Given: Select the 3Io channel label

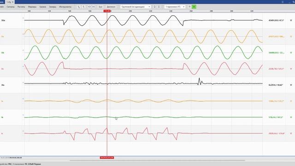Looking at the screenshot, I should (x=3, y=85).
